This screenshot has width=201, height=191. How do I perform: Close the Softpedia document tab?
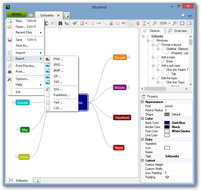tap(59, 15)
